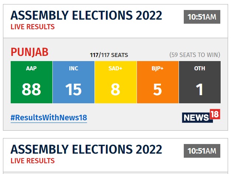This screenshot has width=231, height=174.
Task: Click the number 15 under INC
Action: (73, 89)
